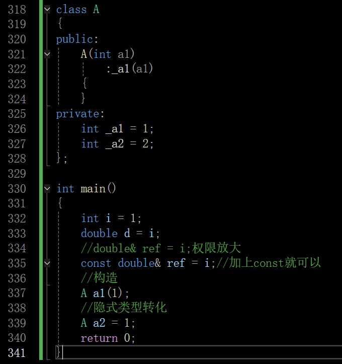The image size is (342, 364).
Task: Click the 'ref' identifier in const double& line
Action: pos(176,263)
